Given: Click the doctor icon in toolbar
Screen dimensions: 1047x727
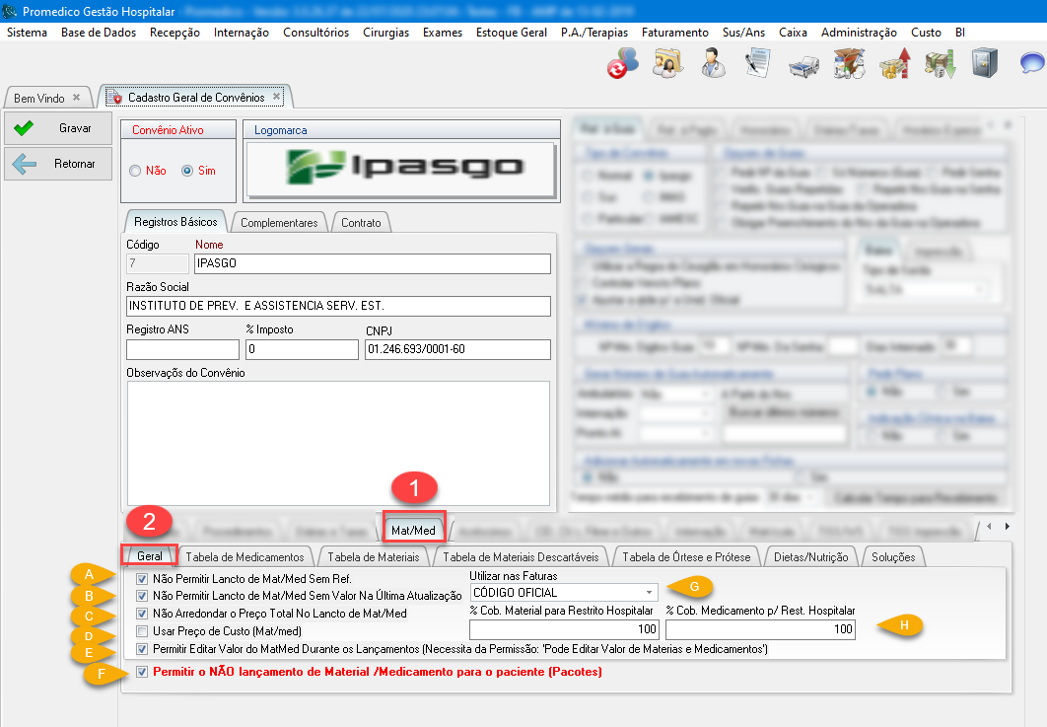Looking at the screenshot, I should pyautogui.click(x=713, y=64).
